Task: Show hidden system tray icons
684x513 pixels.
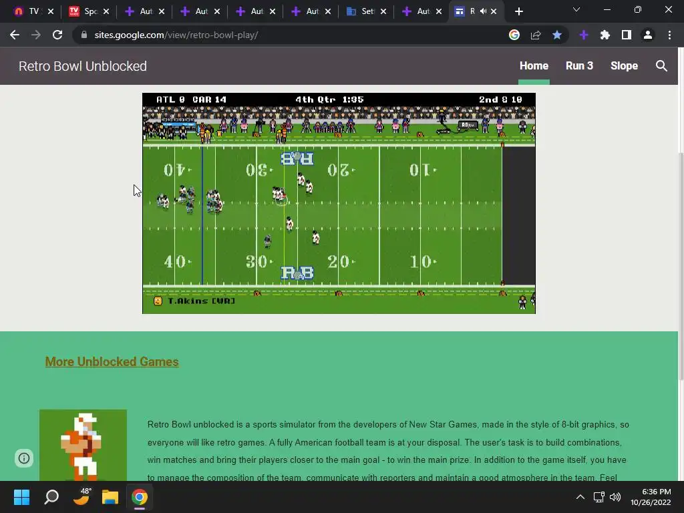Action: [580, 497]
